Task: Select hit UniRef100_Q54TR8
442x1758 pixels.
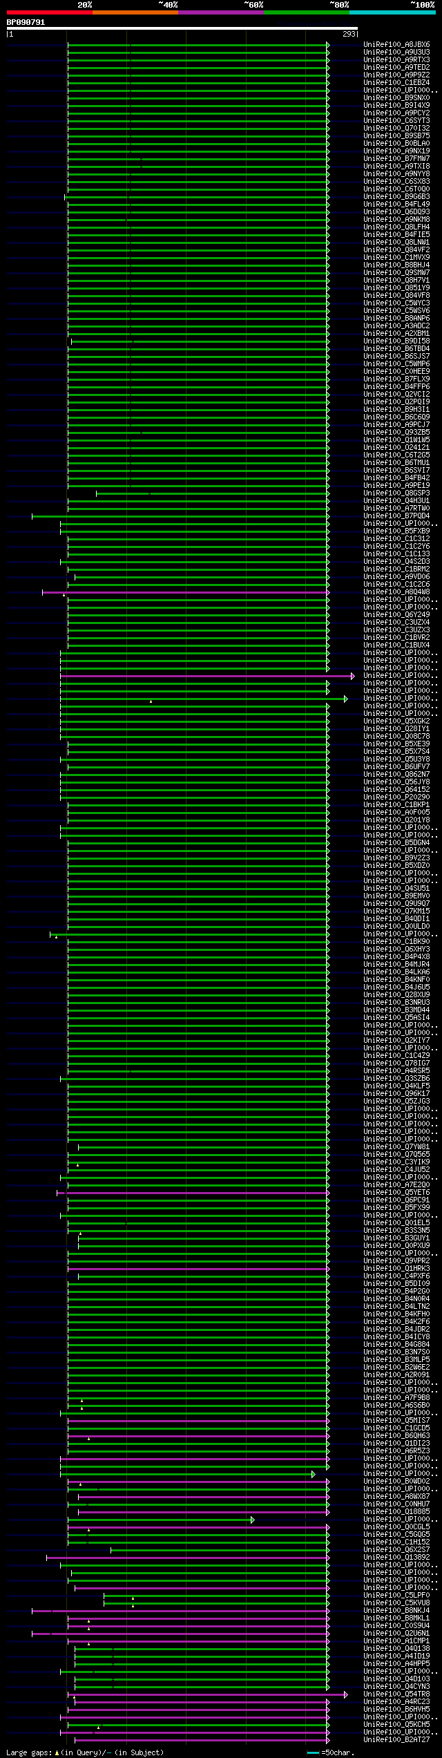Action: 396,1694
